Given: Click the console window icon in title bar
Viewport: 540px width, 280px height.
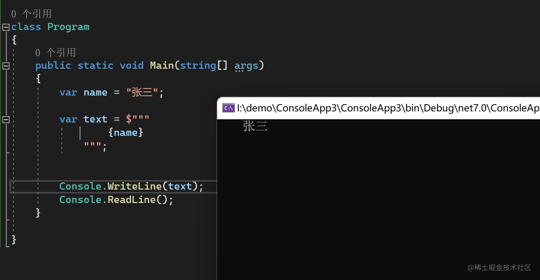Looking at the screenshot, I should point(228,108).
